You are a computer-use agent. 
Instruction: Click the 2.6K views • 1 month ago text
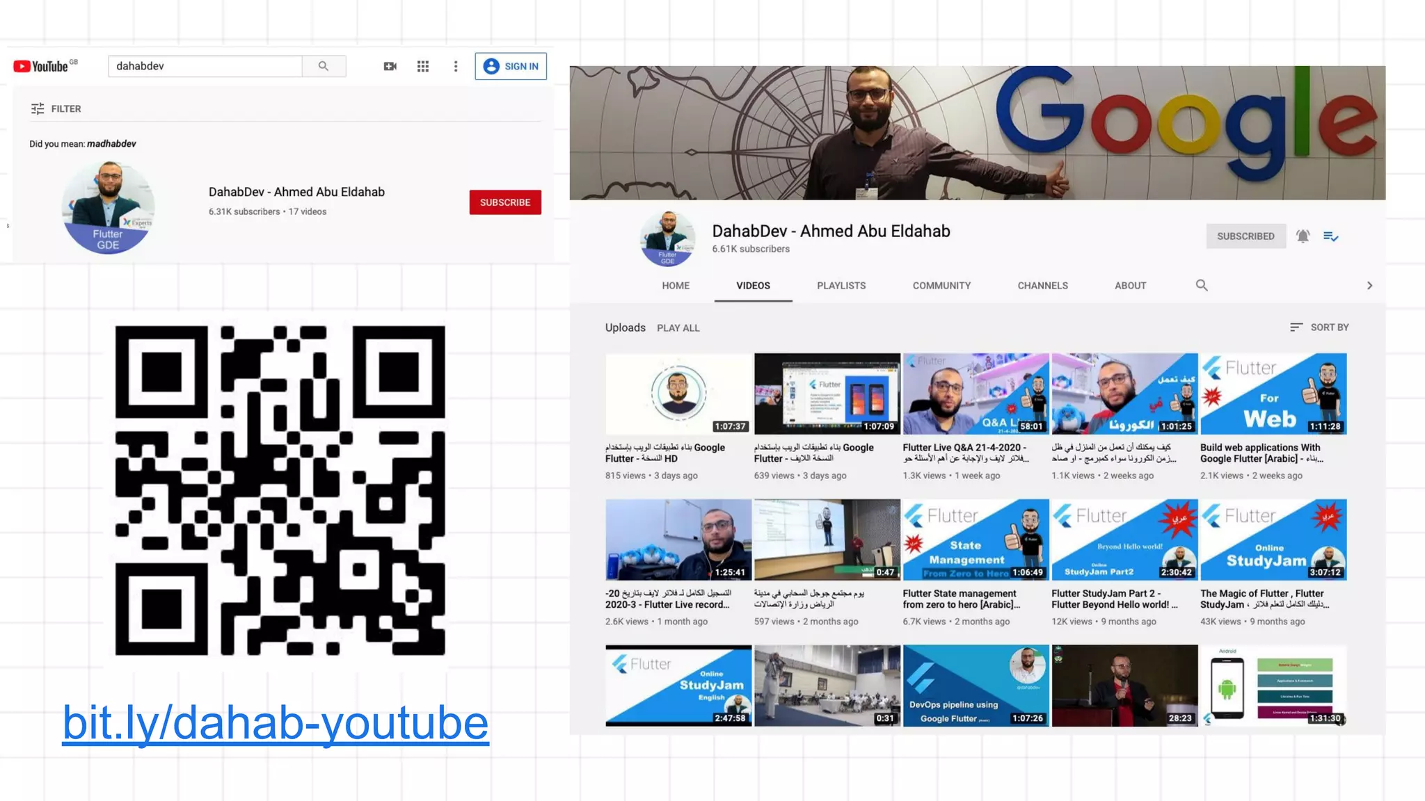656,622
